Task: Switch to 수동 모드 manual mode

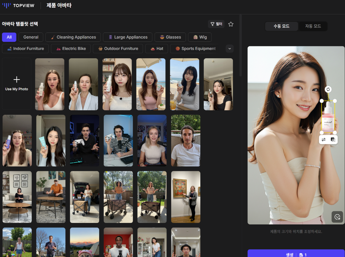Action: 281,26
